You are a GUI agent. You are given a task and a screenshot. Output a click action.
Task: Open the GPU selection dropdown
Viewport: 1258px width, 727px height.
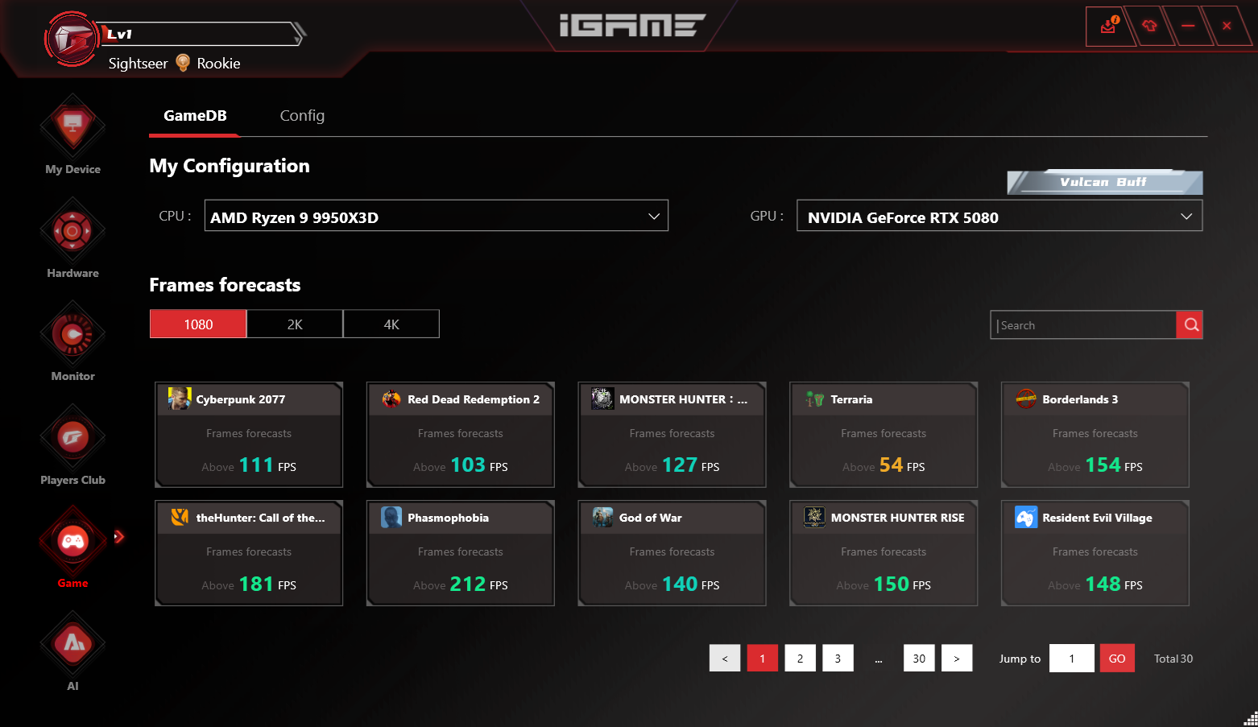(999, 216)
